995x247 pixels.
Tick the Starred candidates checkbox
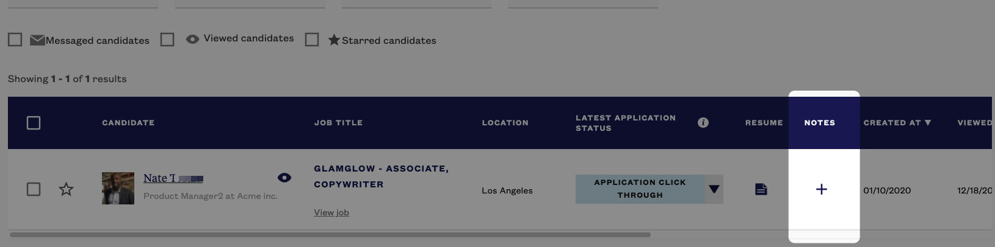[x=312, y=40]
